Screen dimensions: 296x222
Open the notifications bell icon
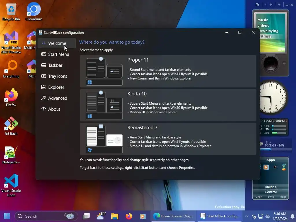[x=293, y=216]
